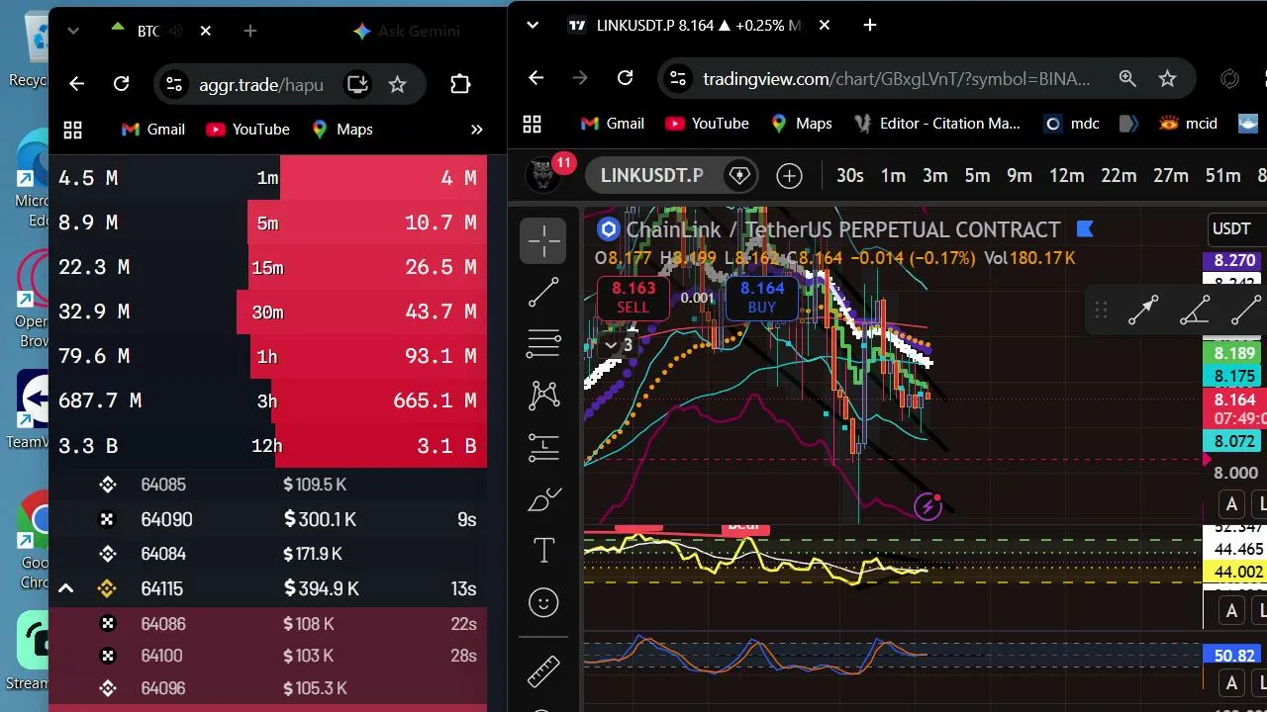Open Gmail bookmark in the TradingView window
The image size is (1267, 712).
coord(613,124)
